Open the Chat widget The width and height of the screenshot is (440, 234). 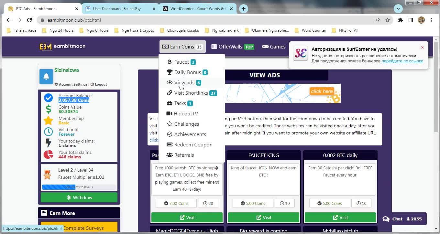point(402,219)
